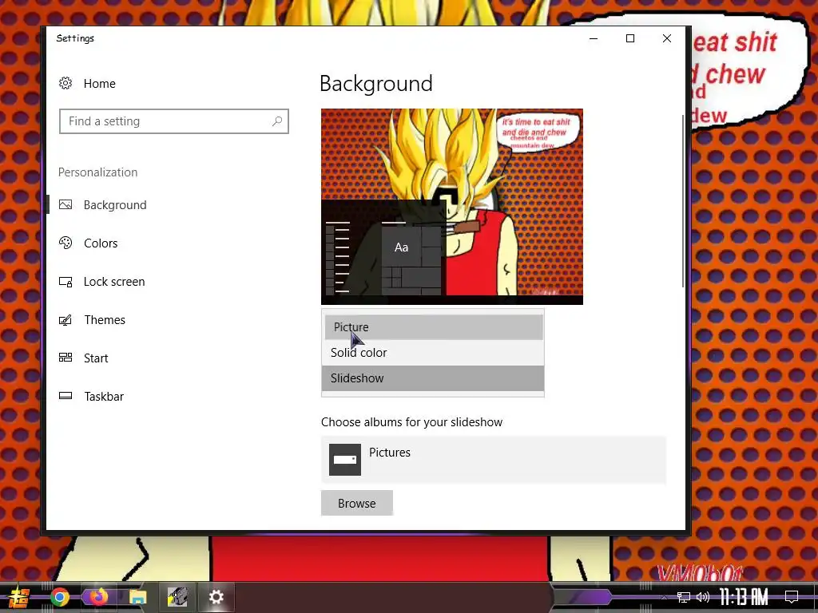Screen dimensions: 818x613
Task: Show hidden system tray icons
Action: (x=664, y=597)
